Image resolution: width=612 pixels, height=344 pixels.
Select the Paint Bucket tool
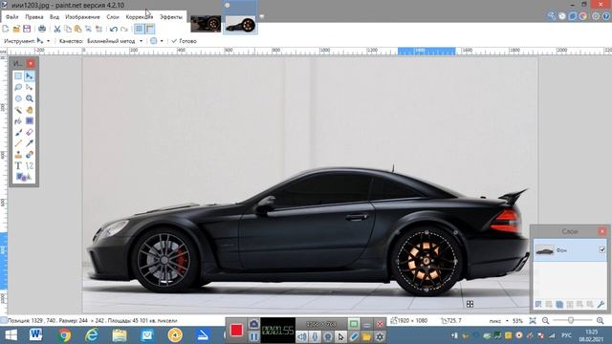(18, 121)
